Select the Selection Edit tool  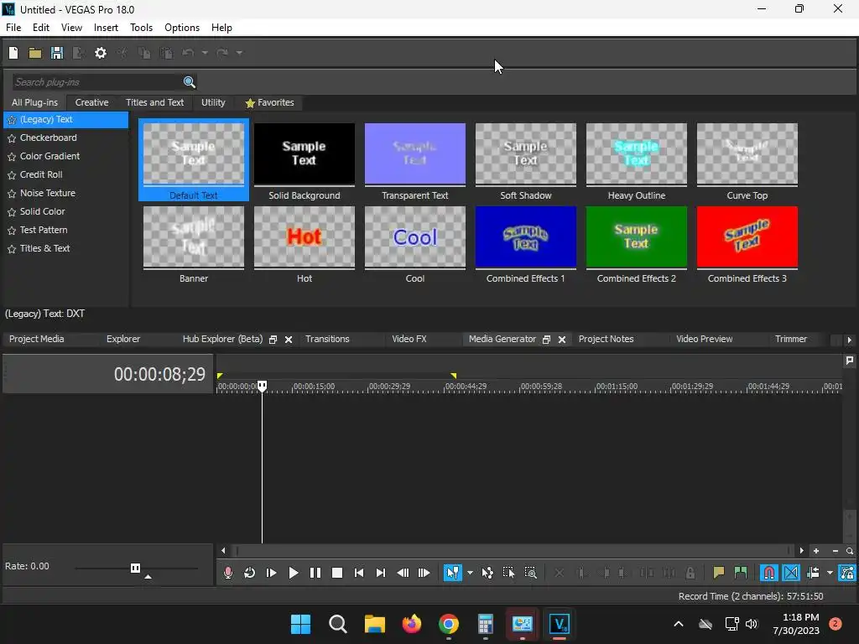[x=508, y=573]
